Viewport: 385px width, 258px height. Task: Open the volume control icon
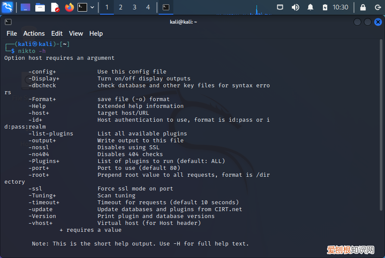tap(295, 7)
